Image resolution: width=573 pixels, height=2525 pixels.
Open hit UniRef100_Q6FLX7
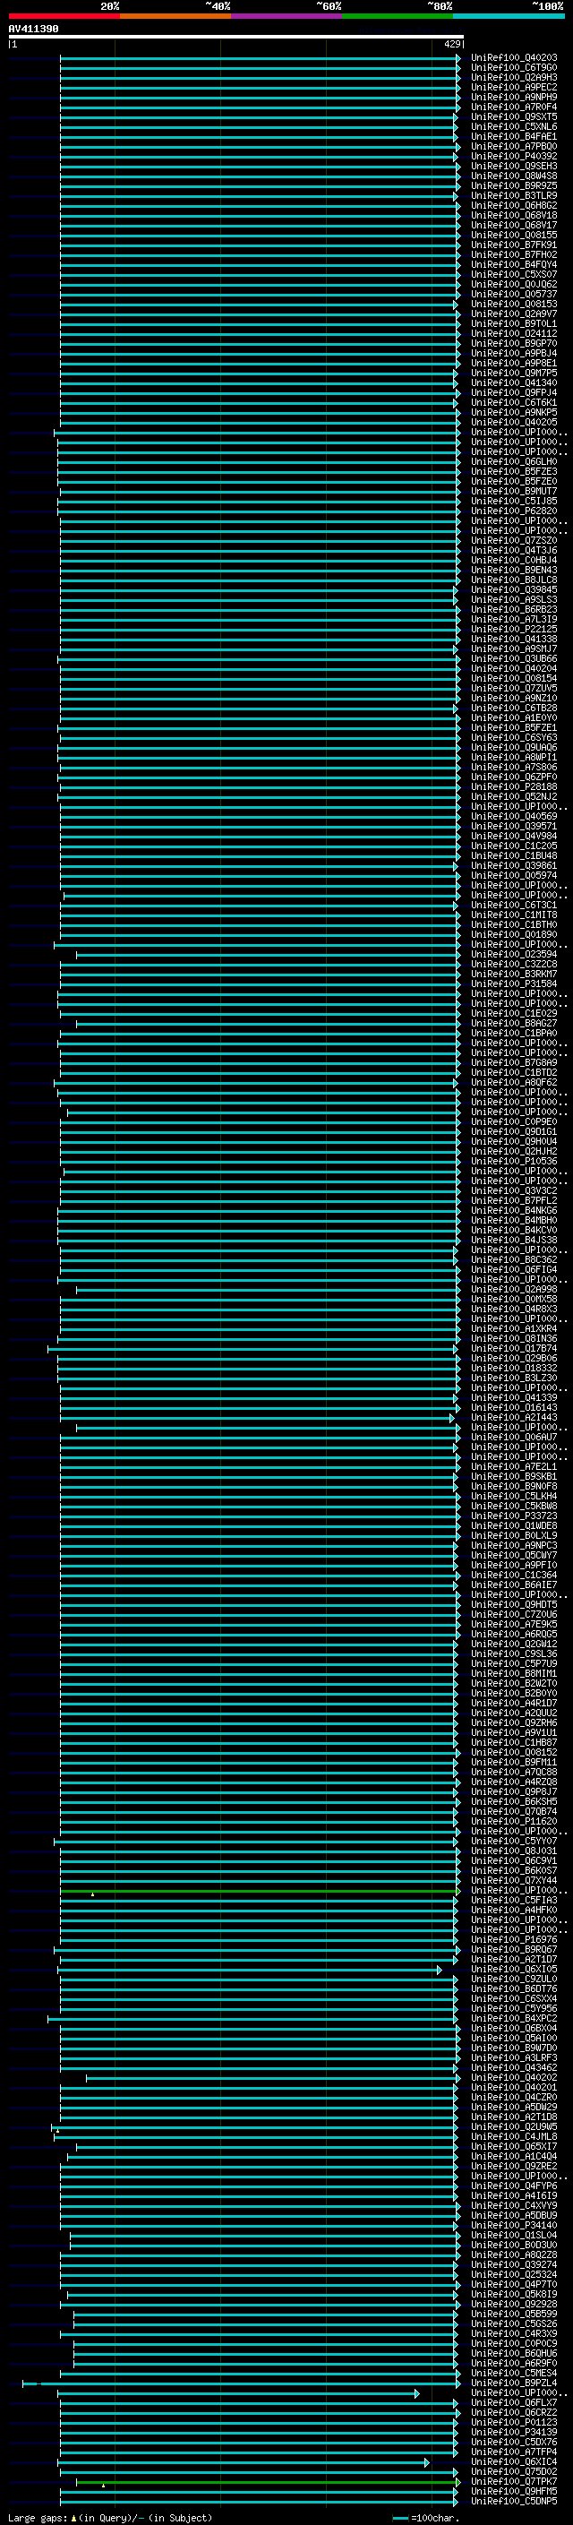tap(514, 2403)
